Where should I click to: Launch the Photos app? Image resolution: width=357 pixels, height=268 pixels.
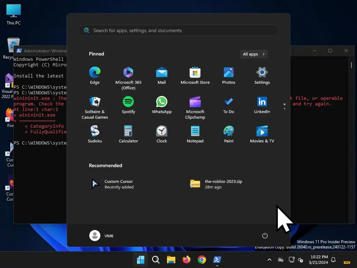[x=229, y=76]
